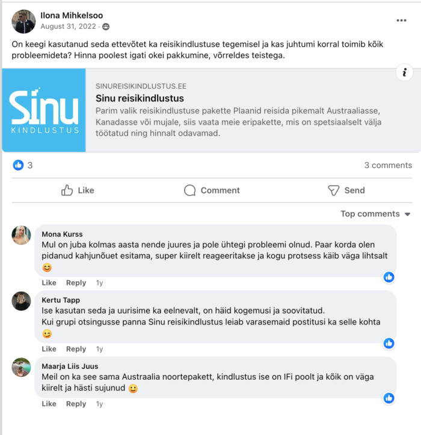Click the Comment speech bubble button
The height and width of the screenshot is (435, 421).
click(x=212, y=190)
